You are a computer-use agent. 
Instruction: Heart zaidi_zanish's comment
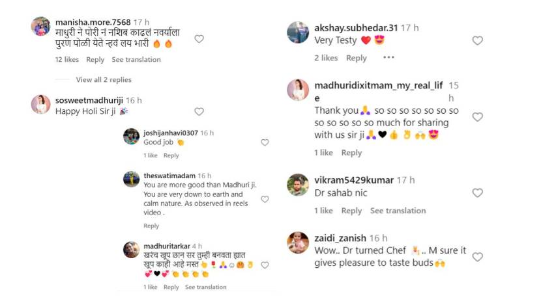pos(477,257)
